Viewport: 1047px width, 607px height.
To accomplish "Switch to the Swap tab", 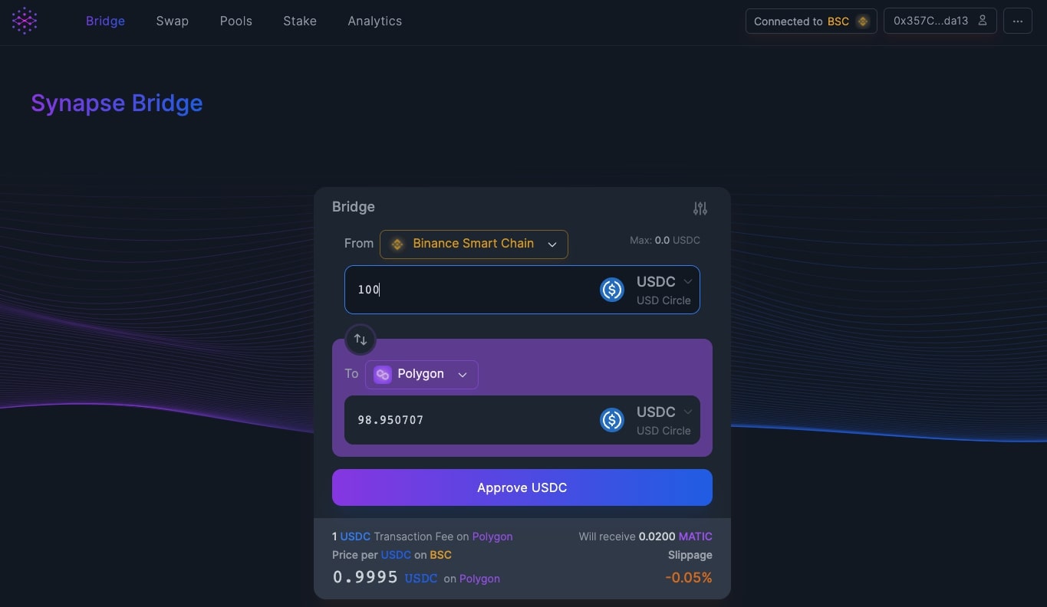I will [173, 21].
